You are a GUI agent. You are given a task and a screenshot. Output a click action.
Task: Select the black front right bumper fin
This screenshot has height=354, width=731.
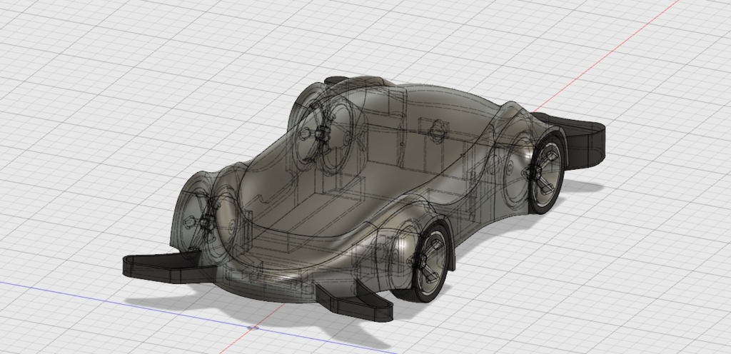point(354,301)
